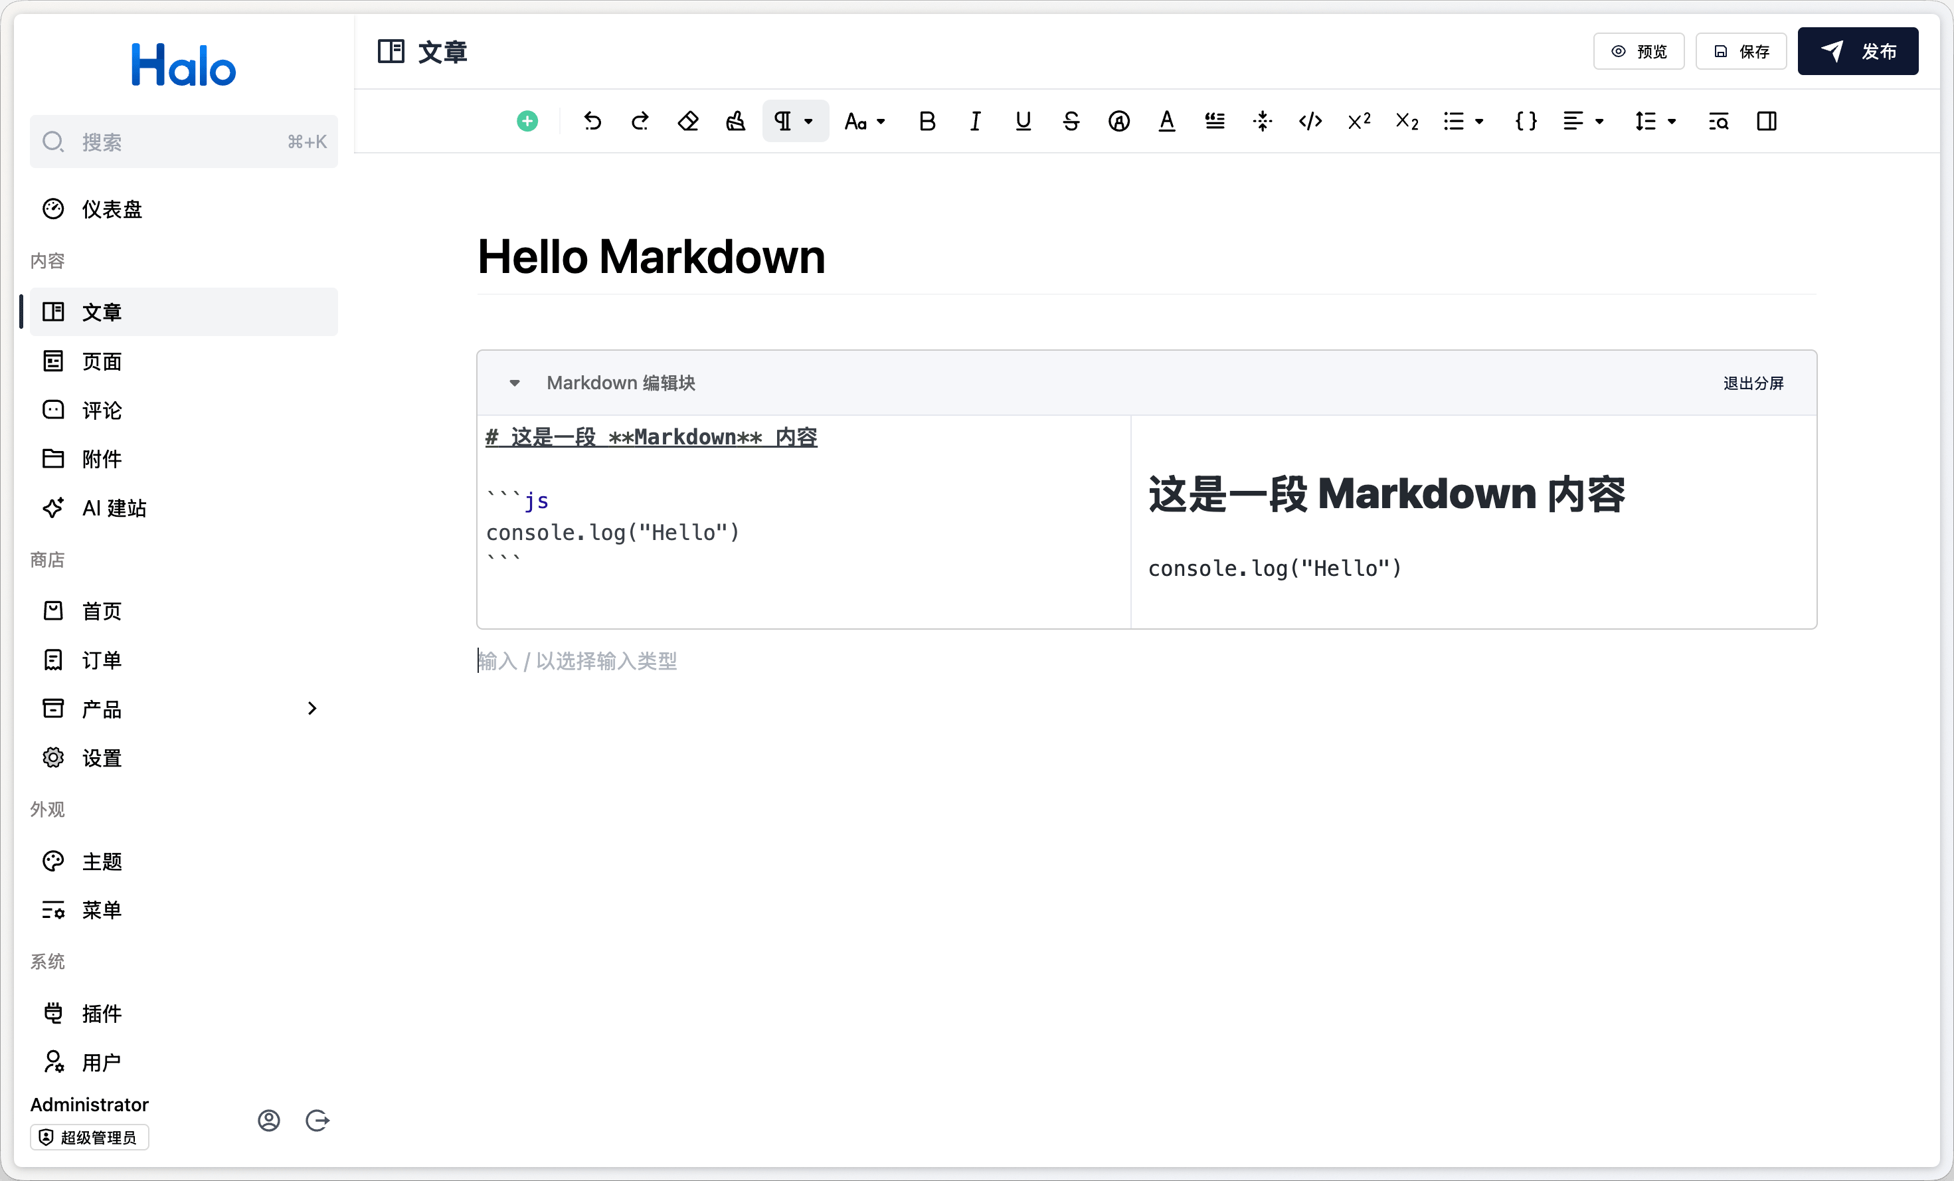Image resolution: width=1954 pixels, height=1181 pixels.
Task: Collapse the Markdown 编辑块 triangle
Action: [515, 383]
